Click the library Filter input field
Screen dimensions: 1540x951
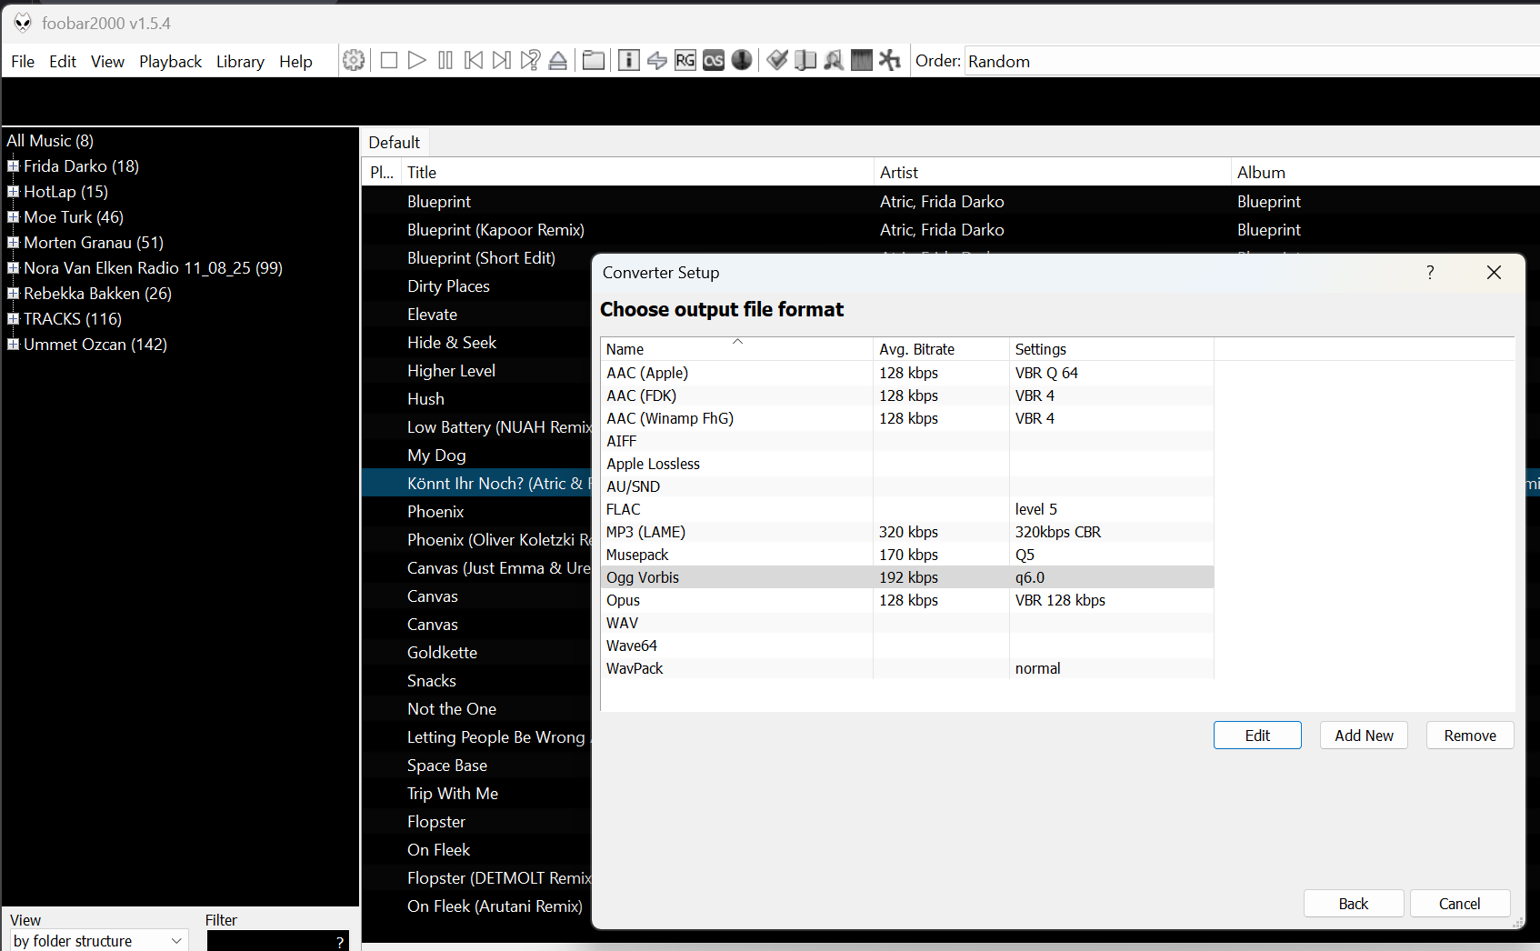pyautogui.click(x=278, y=941)
